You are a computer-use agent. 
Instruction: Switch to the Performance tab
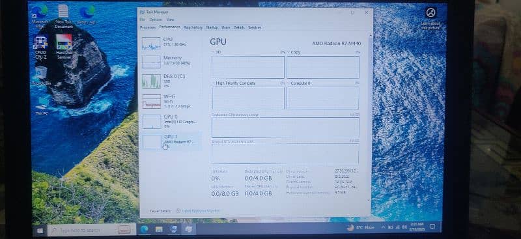169,27
